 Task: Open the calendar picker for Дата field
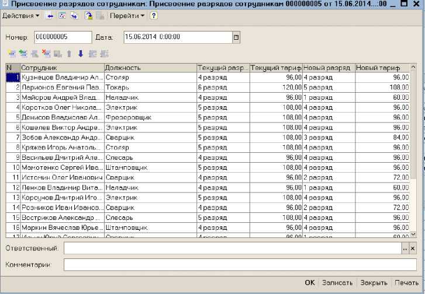[236, 37]
